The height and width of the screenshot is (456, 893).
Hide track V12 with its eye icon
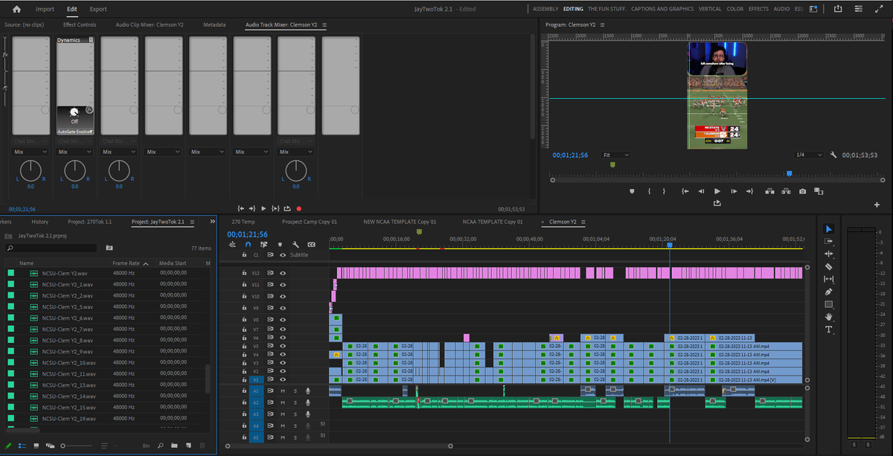click(283, 273)
